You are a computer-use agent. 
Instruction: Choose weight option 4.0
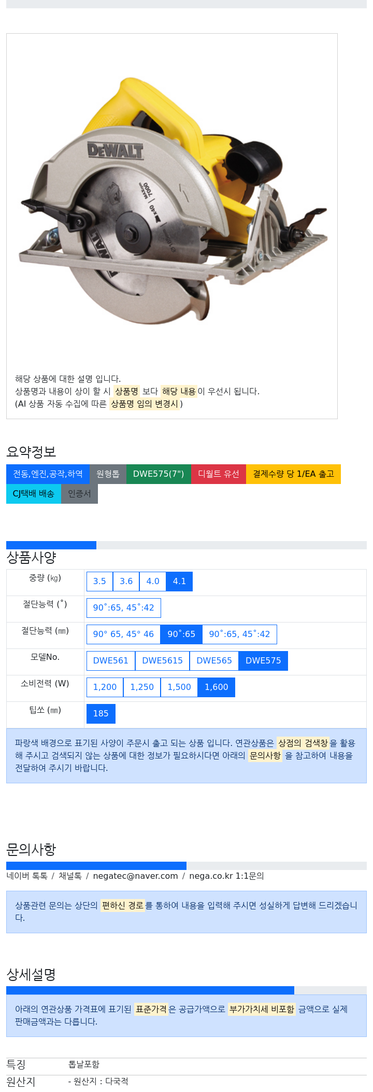[x=153, y=582]
